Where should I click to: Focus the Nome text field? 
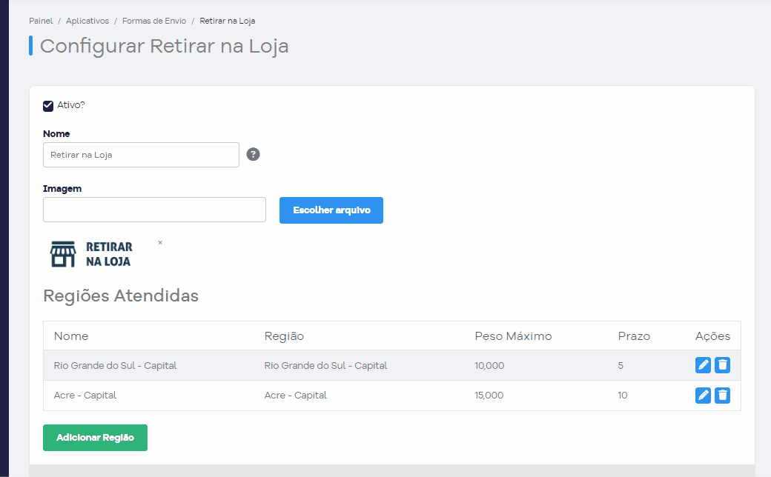click(141, 155)
